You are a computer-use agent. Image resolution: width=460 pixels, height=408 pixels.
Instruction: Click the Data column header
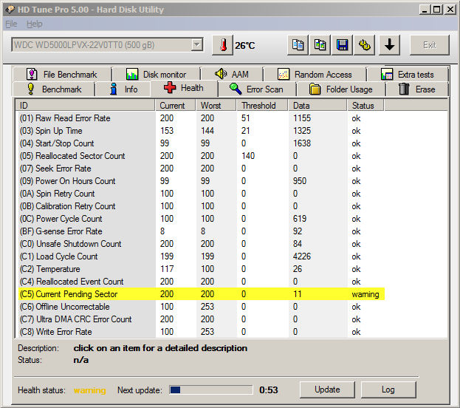click(x=317, y=106)
